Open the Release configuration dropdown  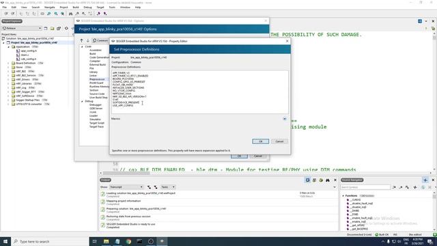[x=22, y=28]
